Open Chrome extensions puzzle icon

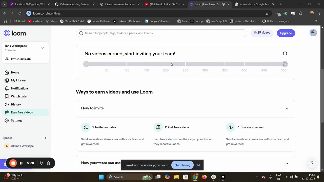(300, 13)
